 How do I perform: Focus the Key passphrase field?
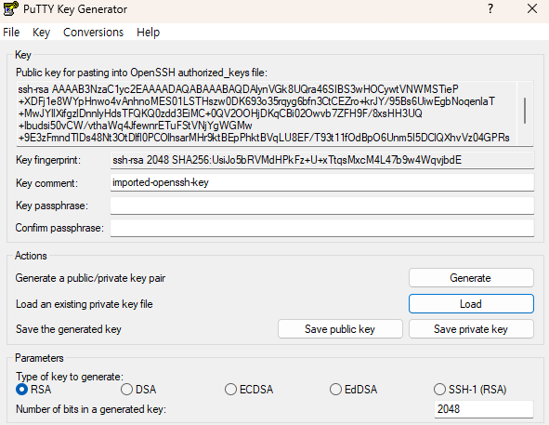coord(322,206)
